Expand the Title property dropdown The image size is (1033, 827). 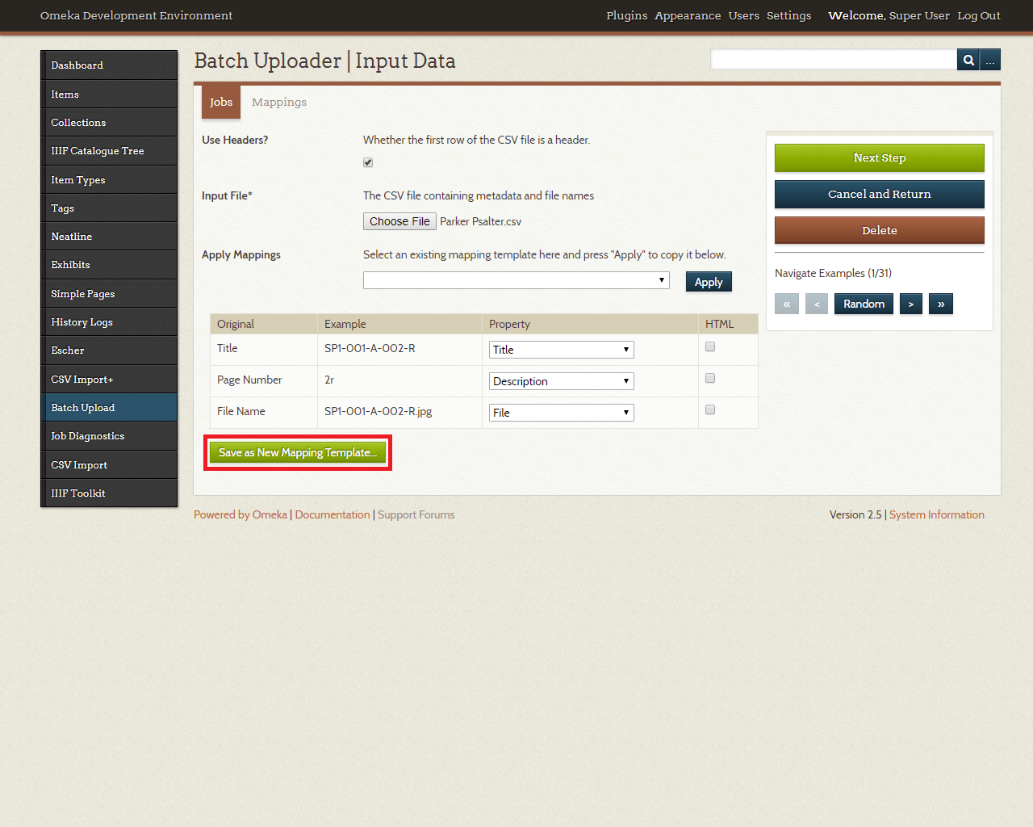point(561,350)
